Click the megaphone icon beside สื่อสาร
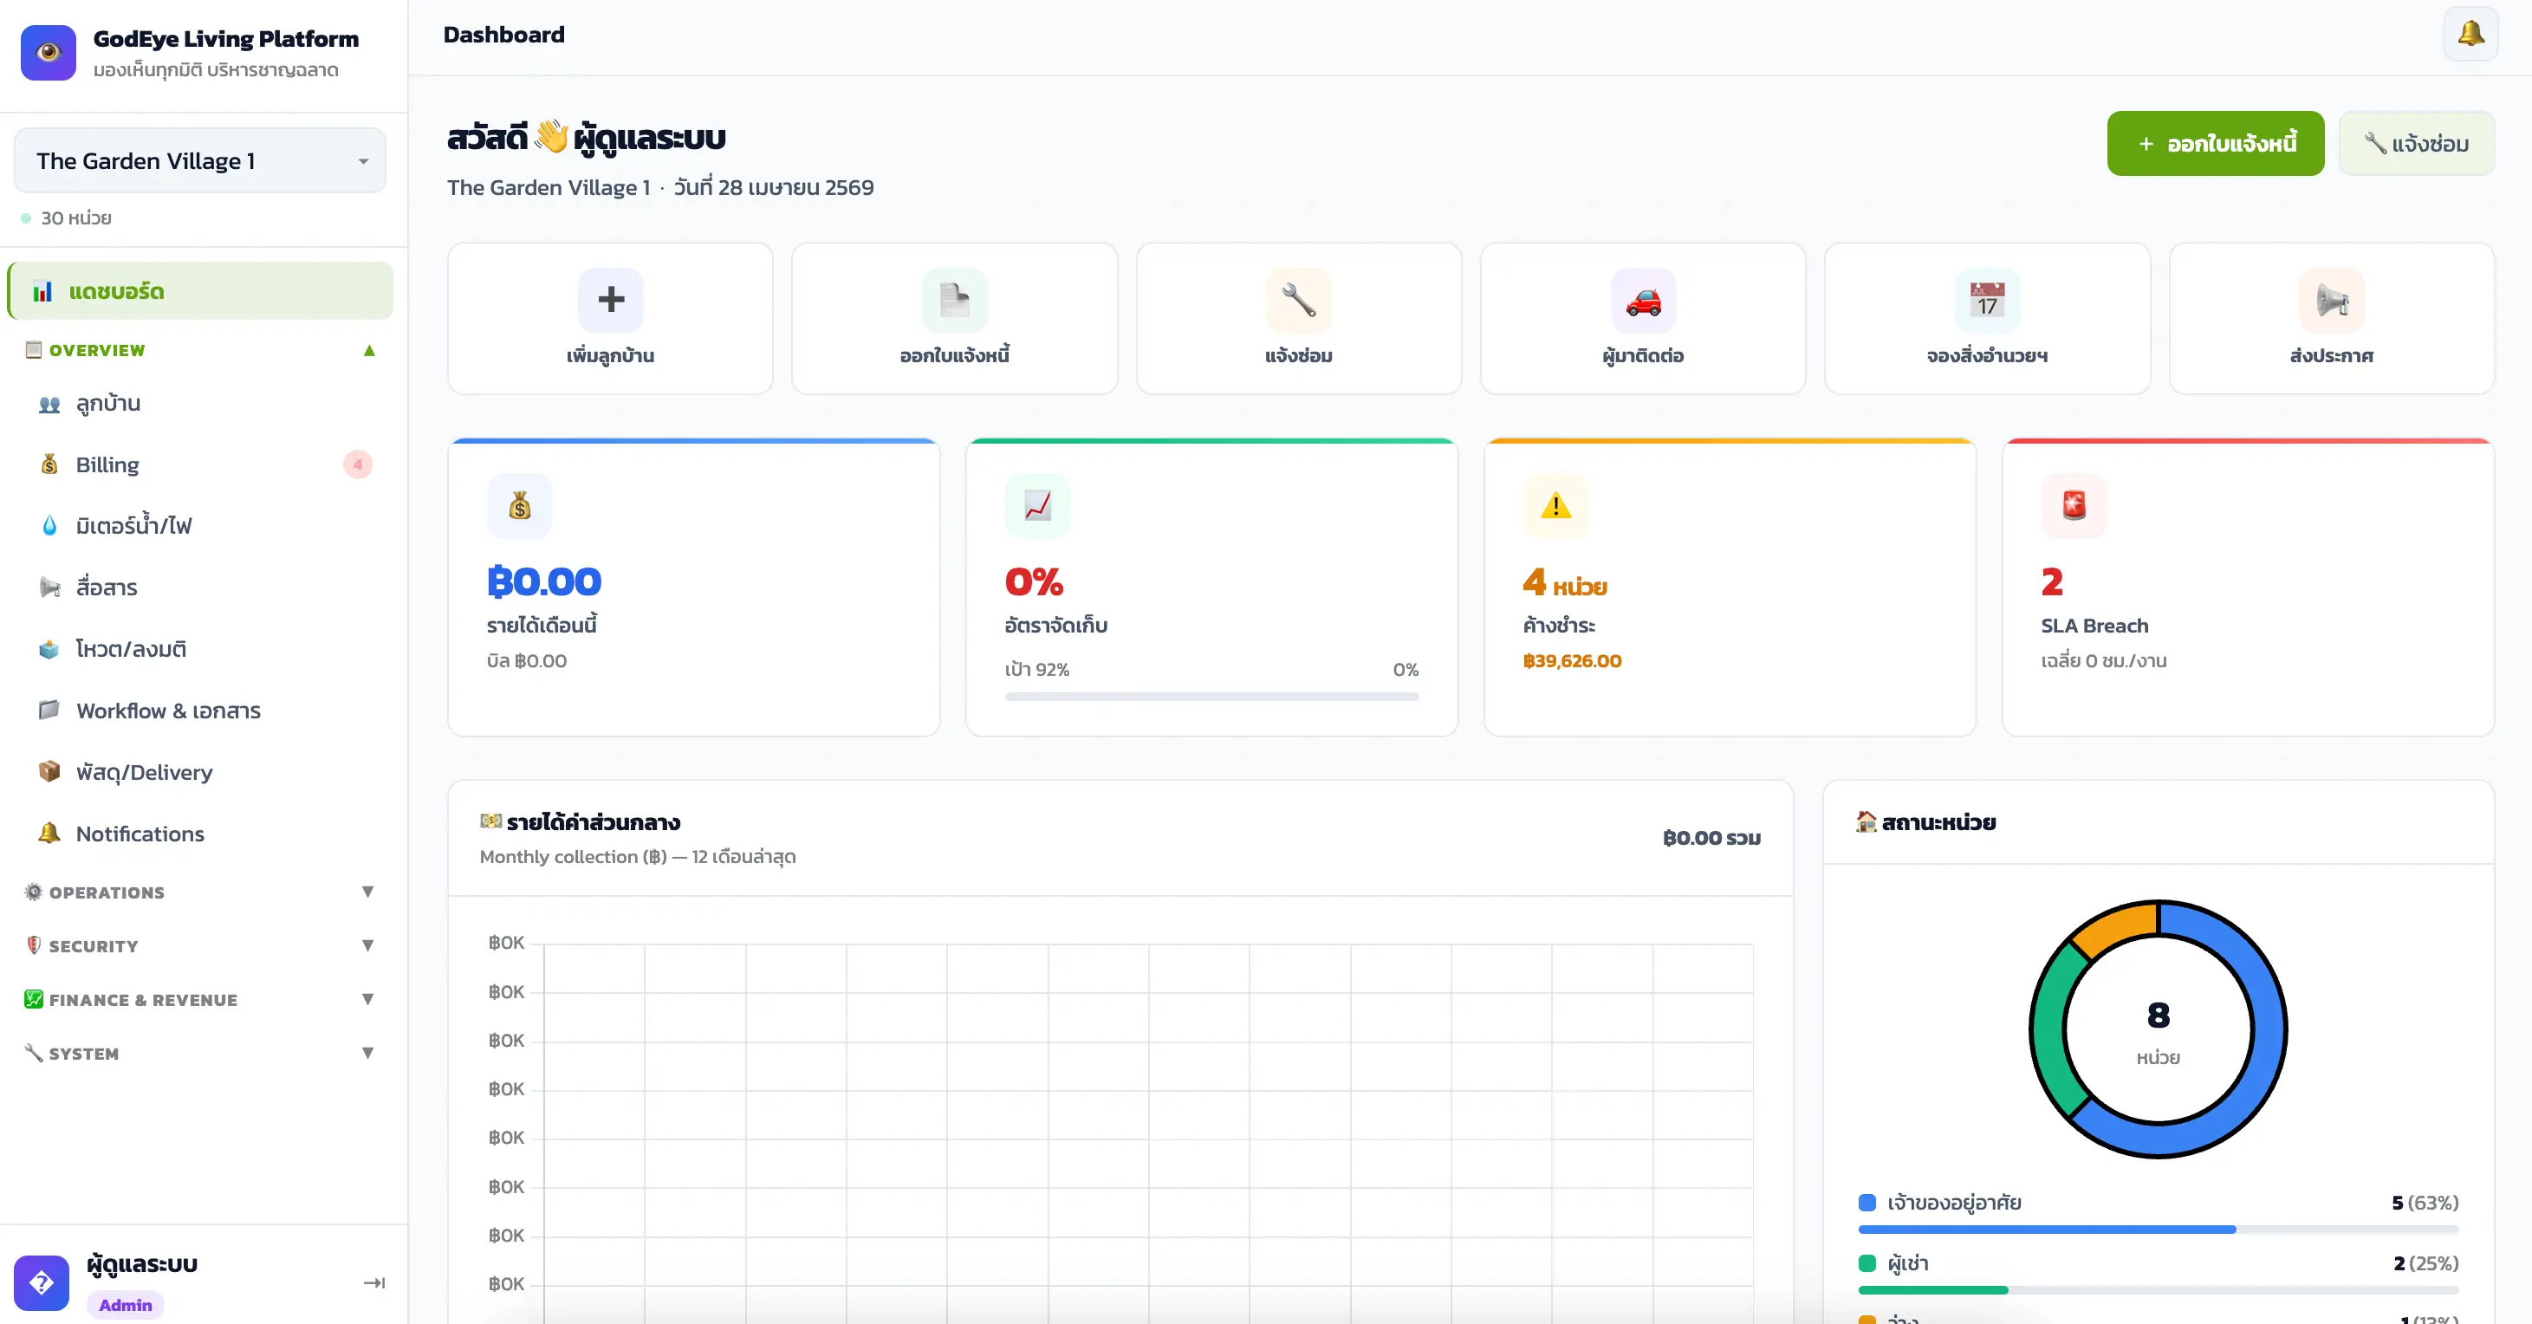The width and height of the screenshot is (2532, 1324). point(49,587)
